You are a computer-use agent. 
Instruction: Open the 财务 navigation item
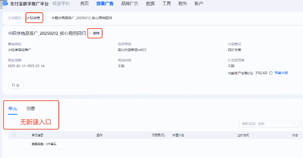[183, 4]
